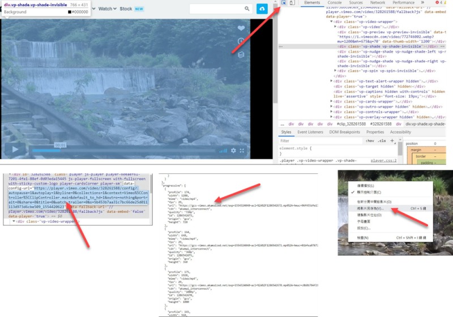The width and height of the screenshot is (453, 317).
Task: Switch to the Elements tab
Action: [312, 3]
